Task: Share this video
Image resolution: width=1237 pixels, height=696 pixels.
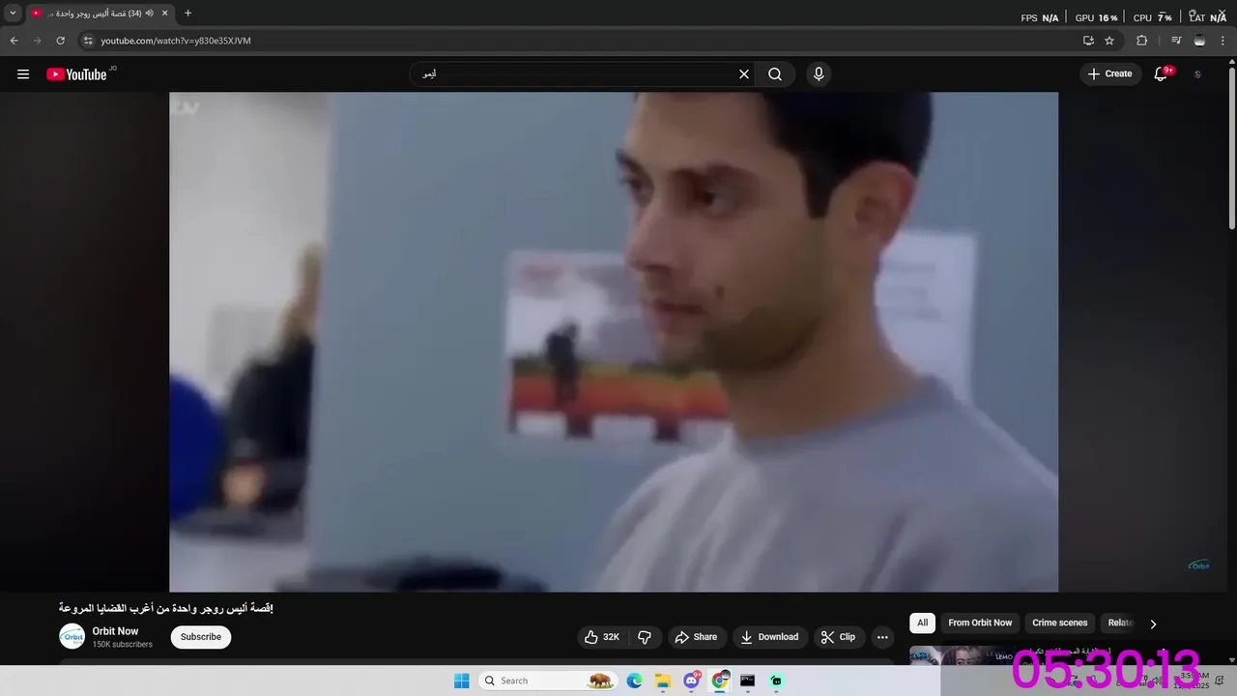Action: 697,637
